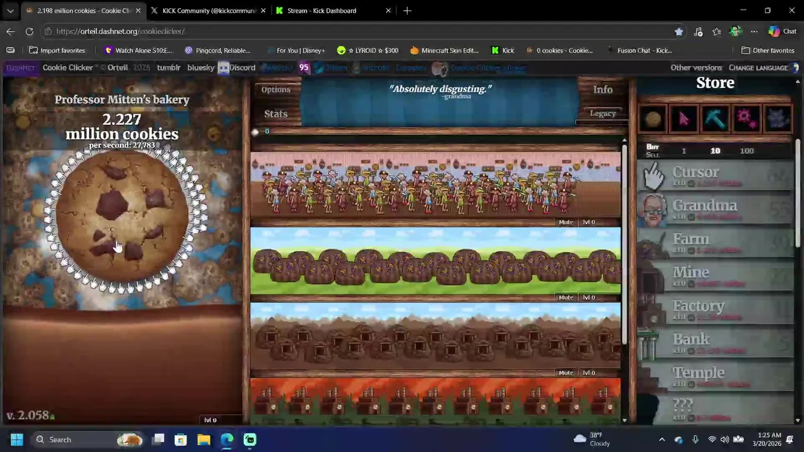Purchase the Farm building
The height and width of the screenshot is (452, 804).
pos(715,243)
